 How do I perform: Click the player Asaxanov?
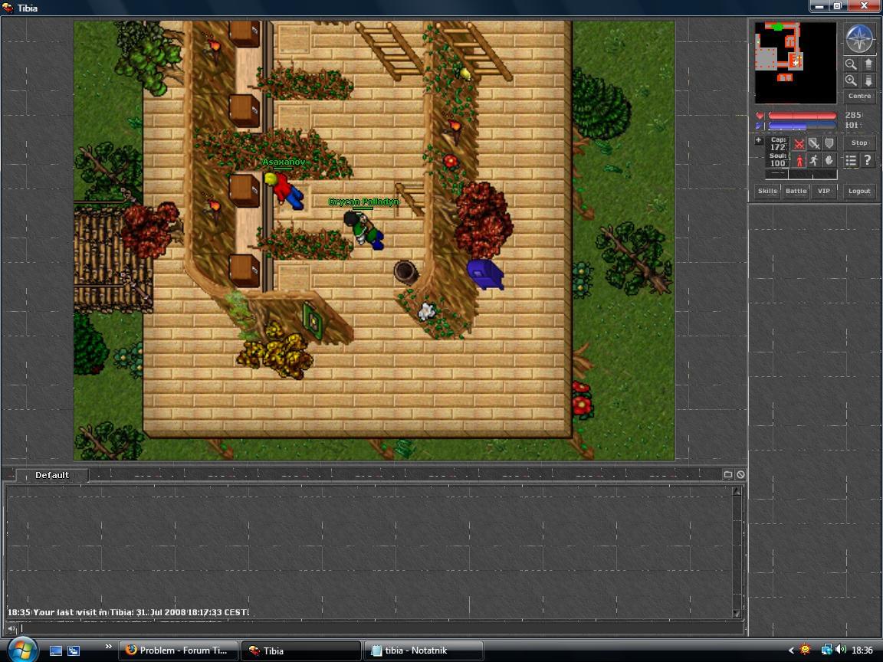(x=286, y=190)
